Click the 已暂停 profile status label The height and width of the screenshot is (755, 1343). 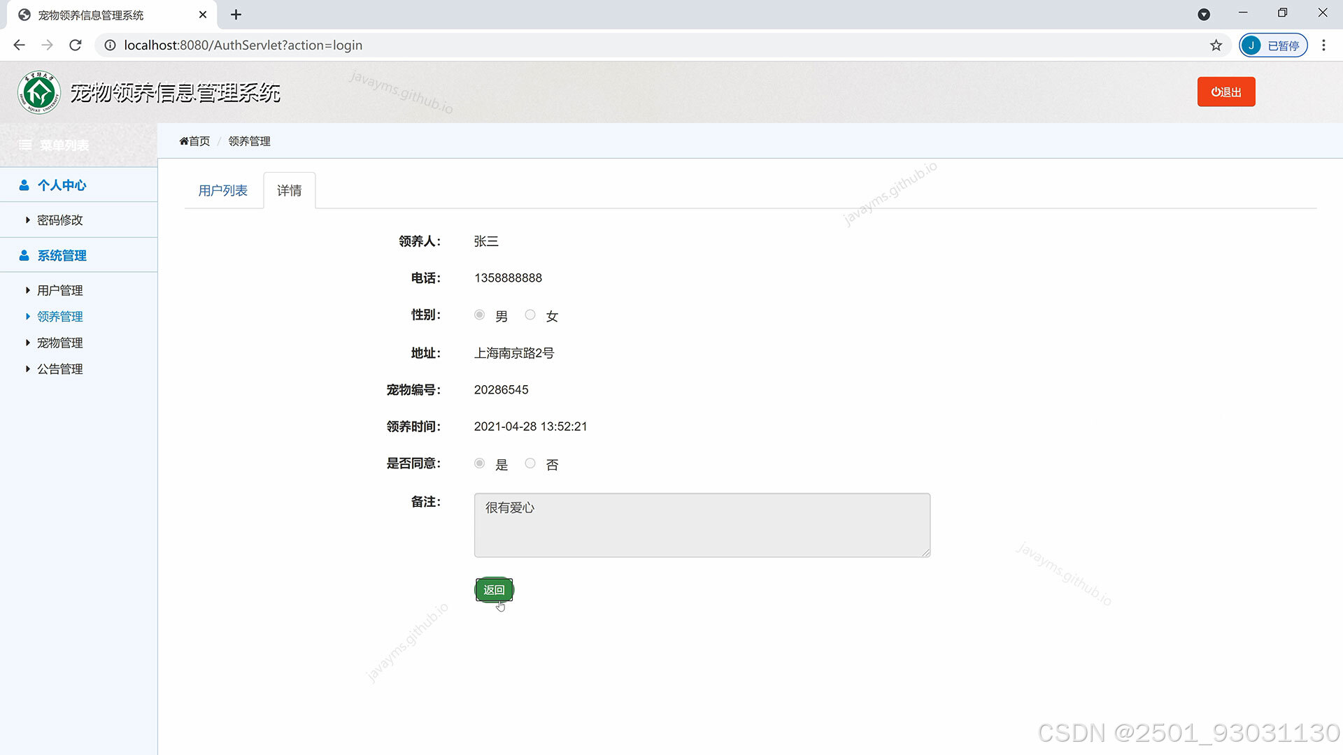[1284, 45]
